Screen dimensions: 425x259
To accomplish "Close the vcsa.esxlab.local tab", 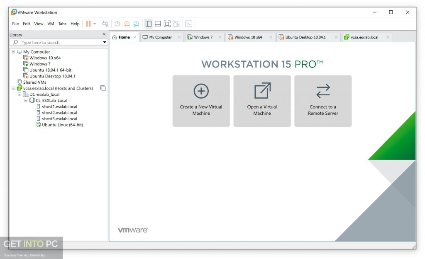I will pyautogui.click(x=388, y=37).
